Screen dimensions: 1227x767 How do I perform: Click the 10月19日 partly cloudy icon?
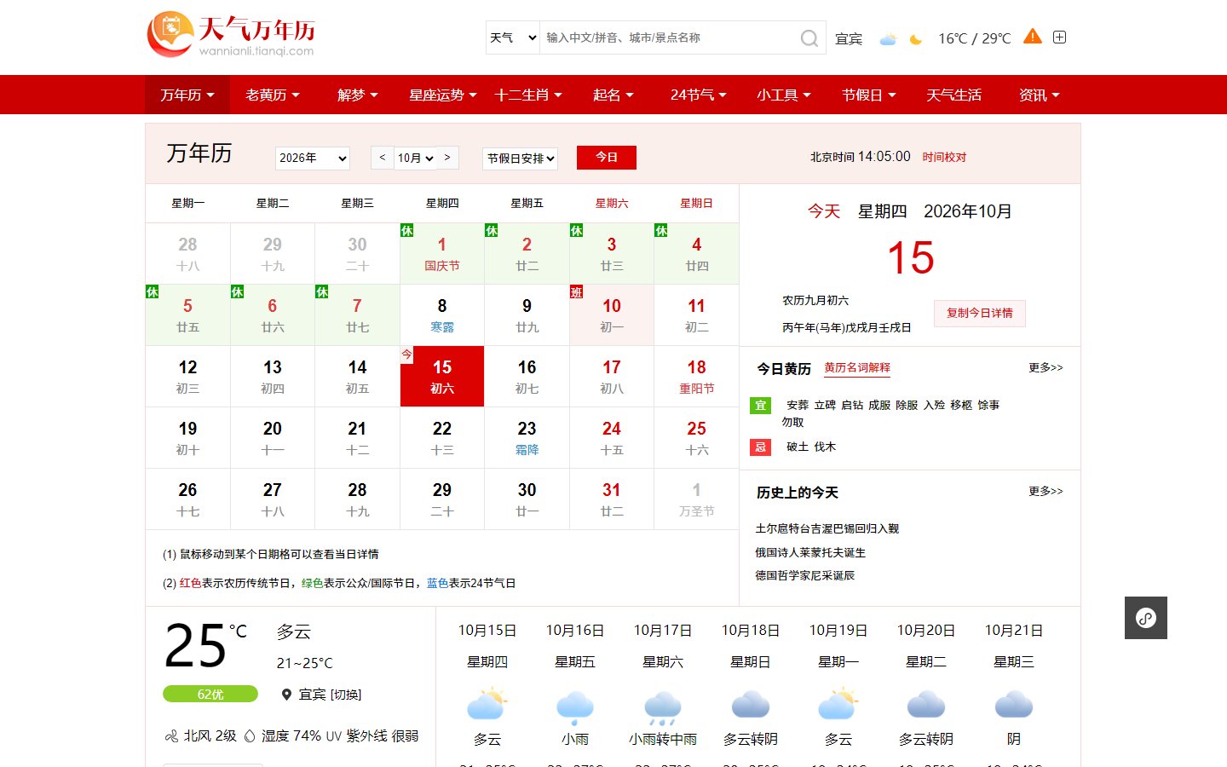coord(838,705)
